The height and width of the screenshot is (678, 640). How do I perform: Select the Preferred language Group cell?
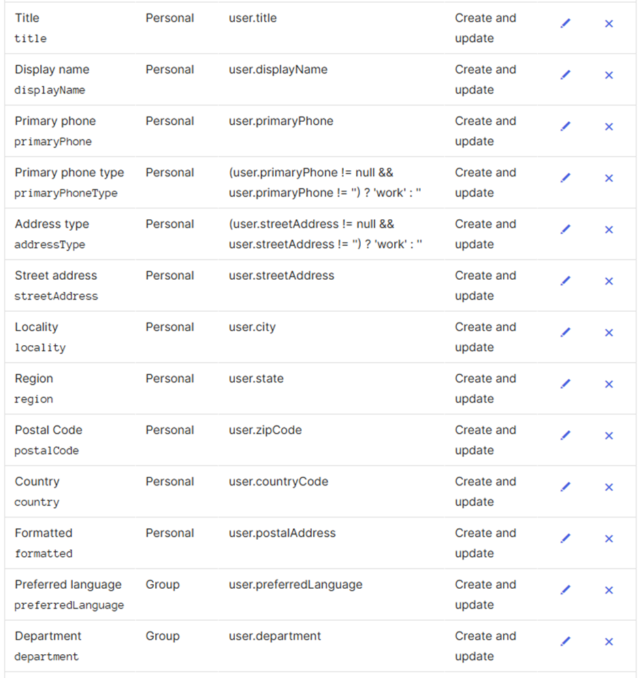click(x=163, y=585)
